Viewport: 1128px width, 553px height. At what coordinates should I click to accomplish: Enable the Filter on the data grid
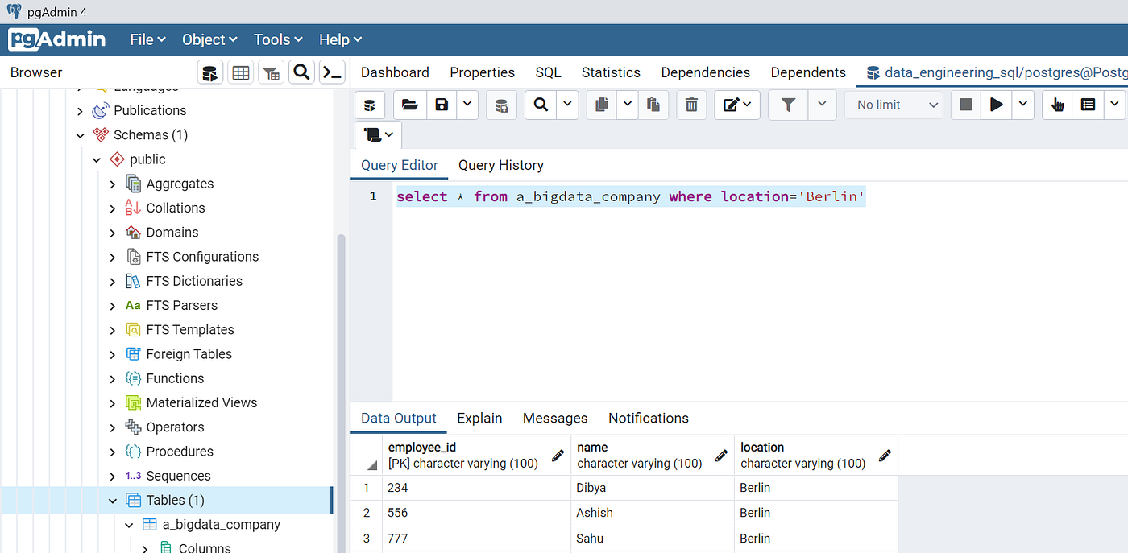[787, 105]
